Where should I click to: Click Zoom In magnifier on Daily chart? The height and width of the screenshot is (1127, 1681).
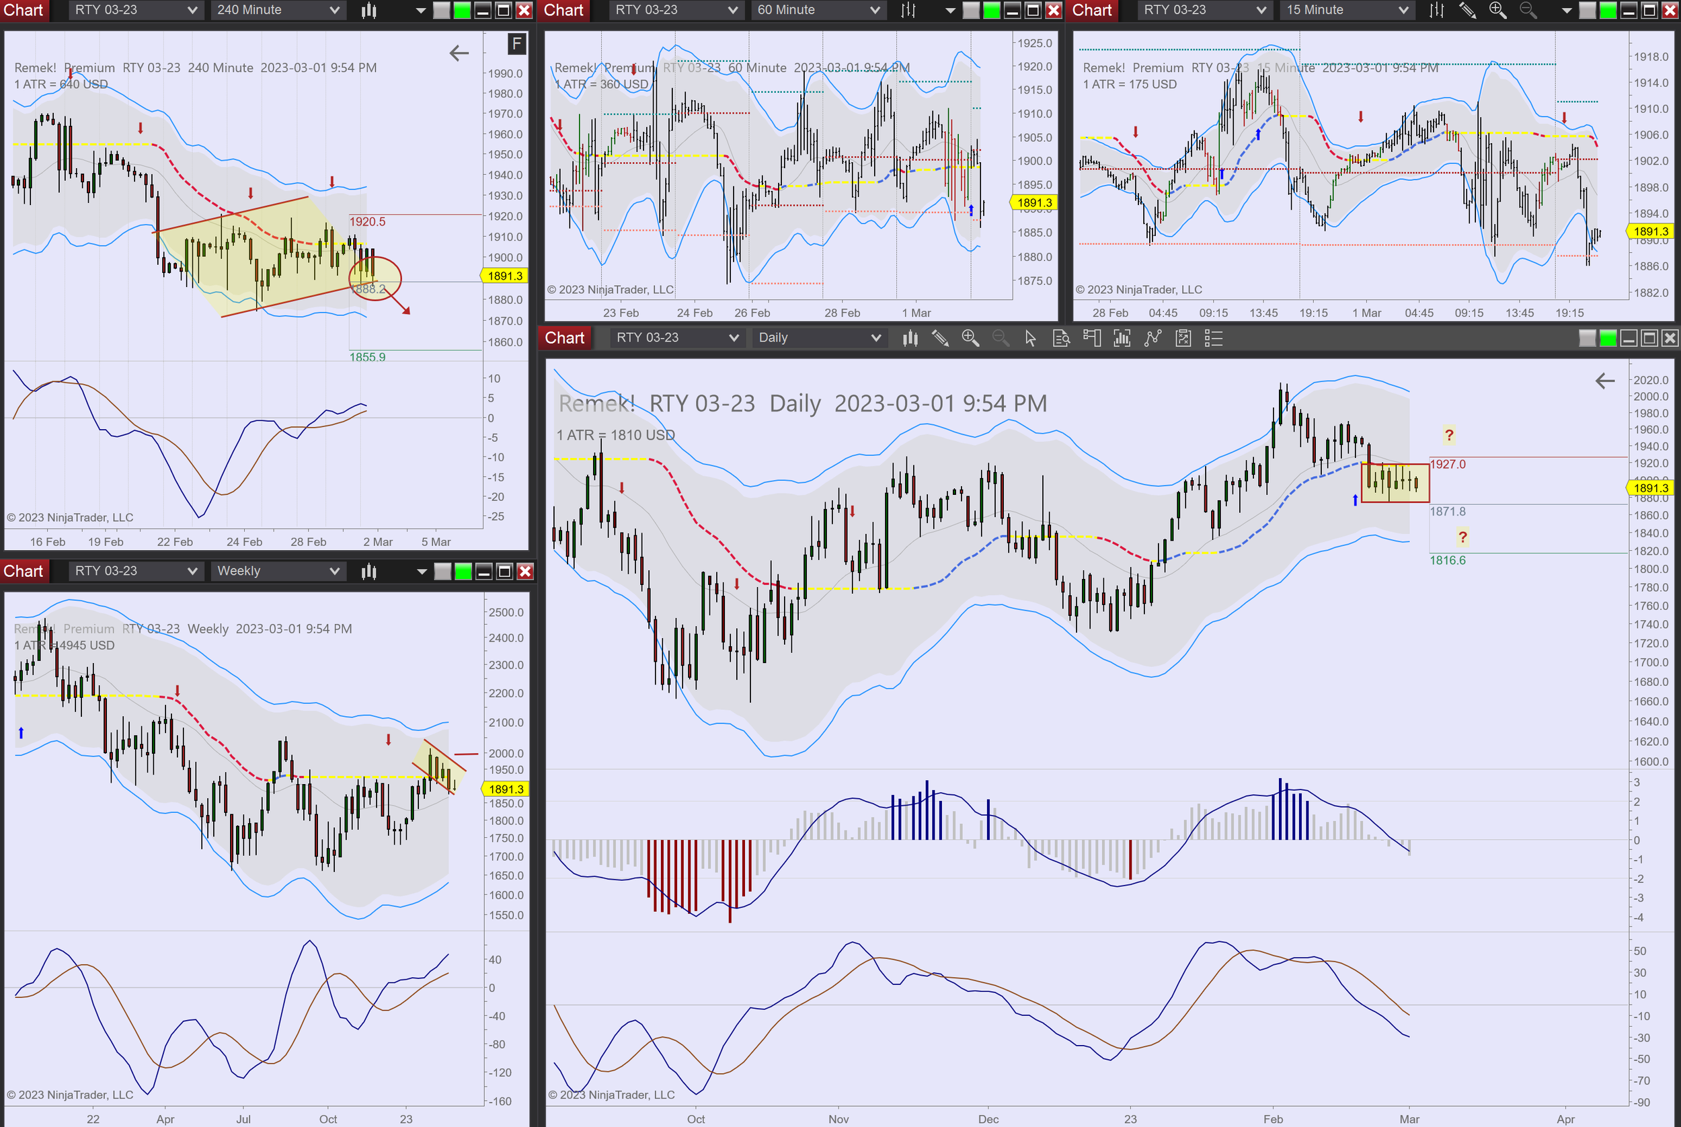pyautogui.click(x=970, y=338)
